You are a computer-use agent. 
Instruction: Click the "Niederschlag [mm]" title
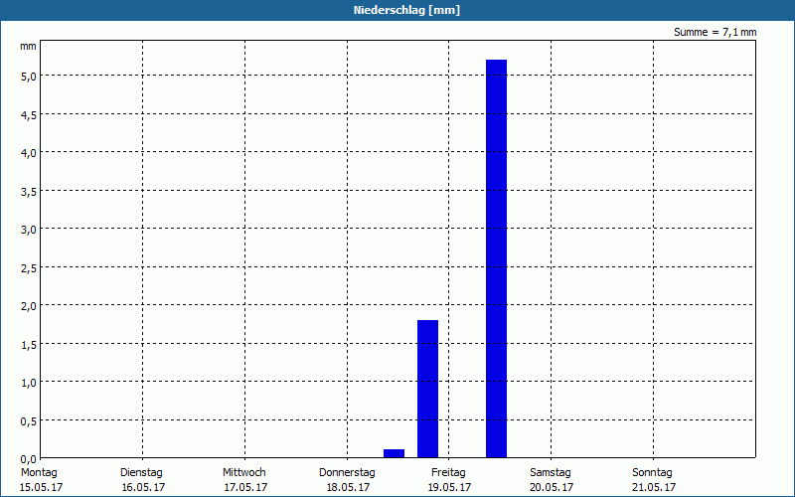tap(406, 10)
